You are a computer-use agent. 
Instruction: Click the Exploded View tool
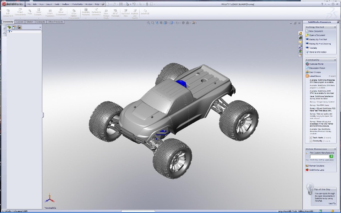tap(125, 13)
